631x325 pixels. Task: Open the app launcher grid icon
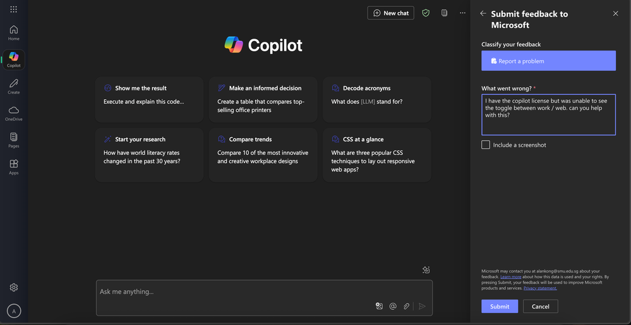click(14, 9)
